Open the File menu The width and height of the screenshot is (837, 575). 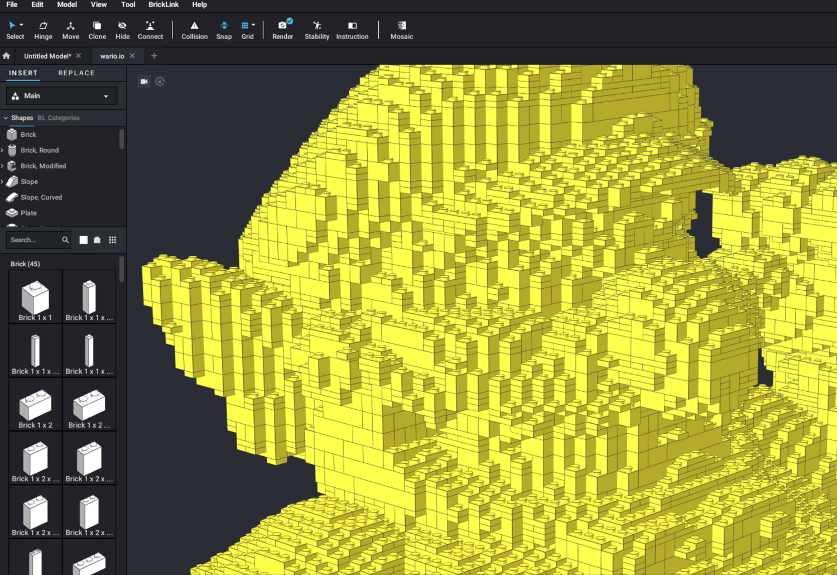[12, 4]
